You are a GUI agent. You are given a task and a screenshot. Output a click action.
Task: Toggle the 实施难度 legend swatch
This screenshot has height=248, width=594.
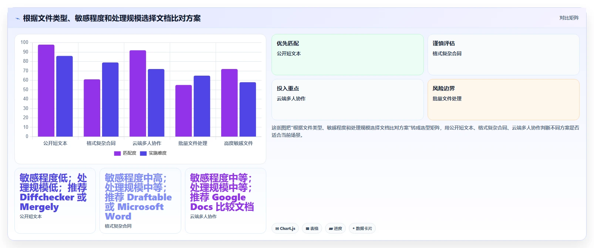click(x=143, y=154)
